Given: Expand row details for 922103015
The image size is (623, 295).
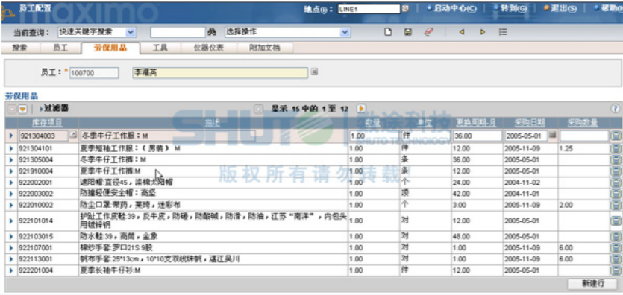Looking at the screenshot, I should point(11,237).
